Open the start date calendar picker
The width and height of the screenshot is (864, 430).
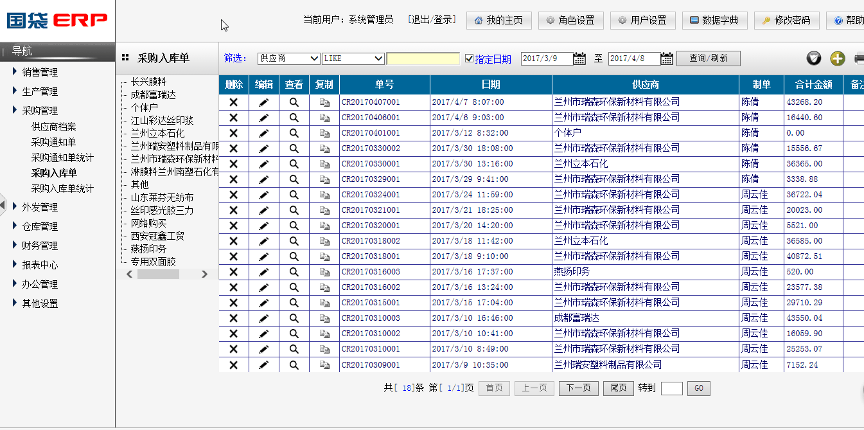coord(579,58)
